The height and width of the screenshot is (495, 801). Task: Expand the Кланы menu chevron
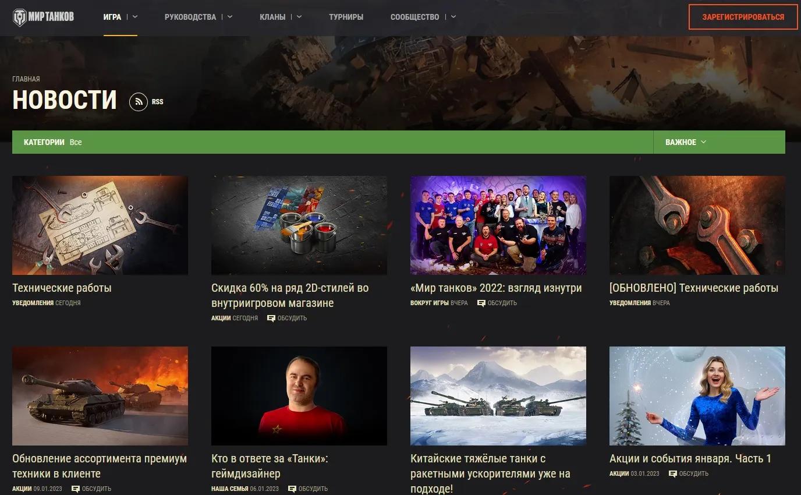299,17
